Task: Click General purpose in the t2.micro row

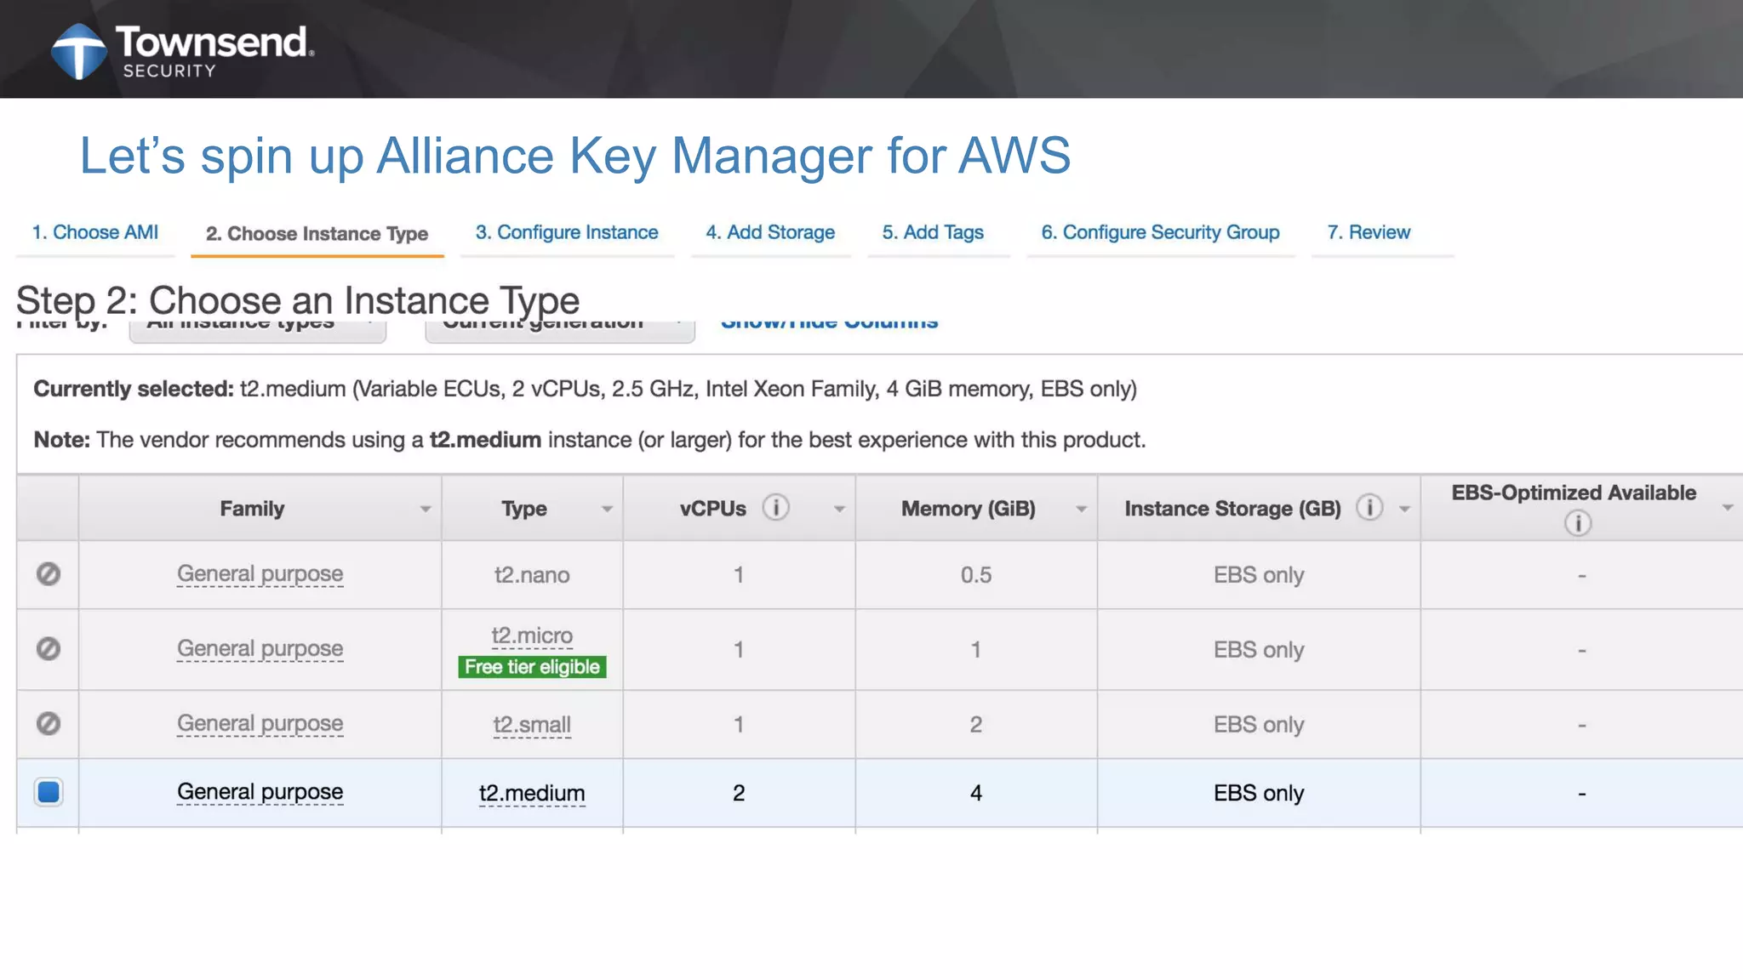Action: click(260, 649)
